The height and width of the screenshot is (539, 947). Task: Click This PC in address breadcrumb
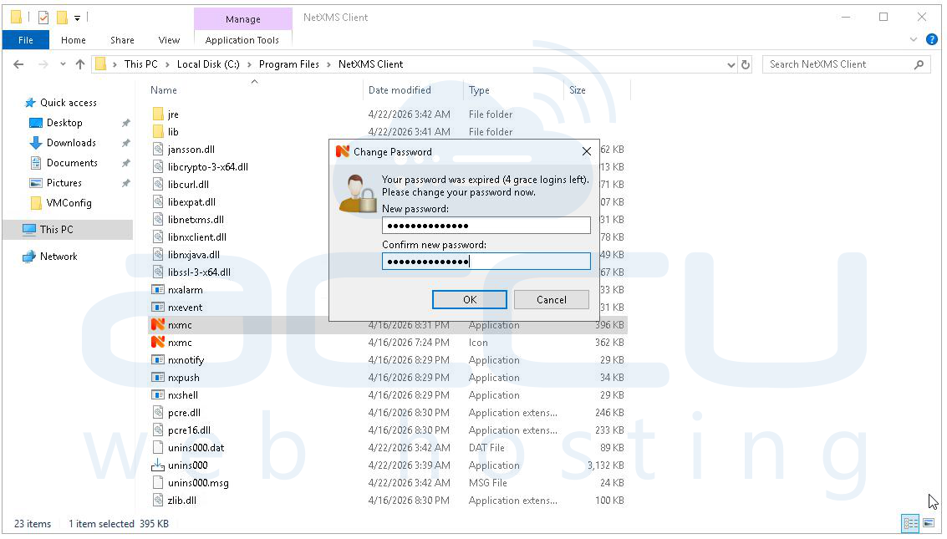[x=140, y=64]
